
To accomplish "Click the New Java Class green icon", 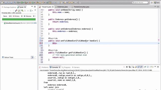I will tap(33, 2).
